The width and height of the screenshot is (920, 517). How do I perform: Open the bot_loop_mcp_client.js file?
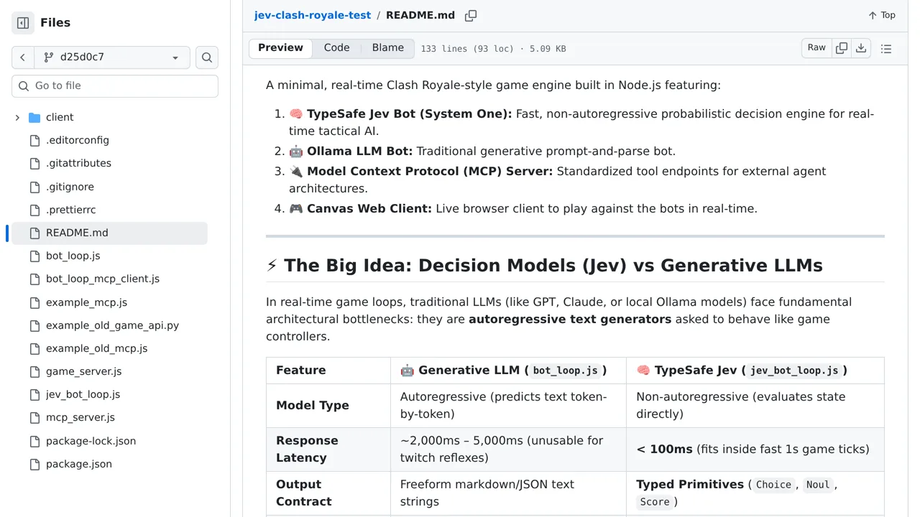[x=103, y=279]
